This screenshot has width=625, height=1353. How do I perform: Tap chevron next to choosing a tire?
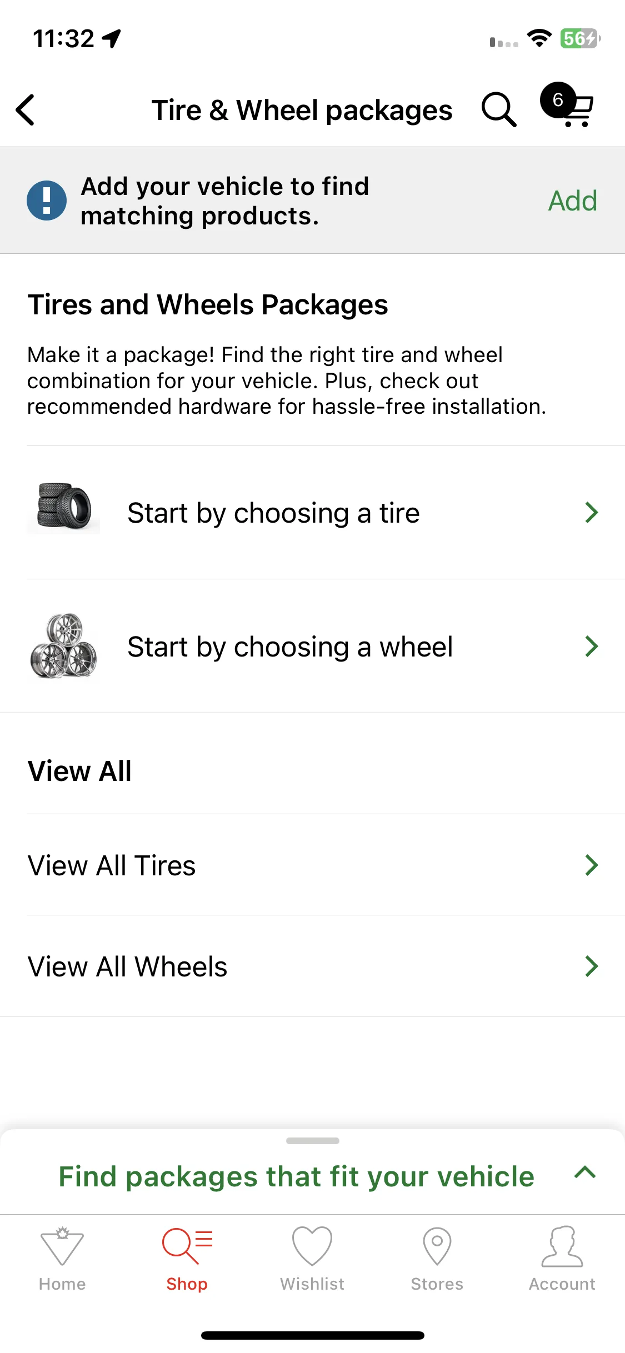[x=592, y=512]
